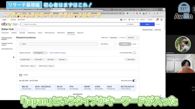This screenshot has height=109, width=195.
Task: Open Terapeak sourcing insights sidebar item
Action: click(x=7, y=44)
